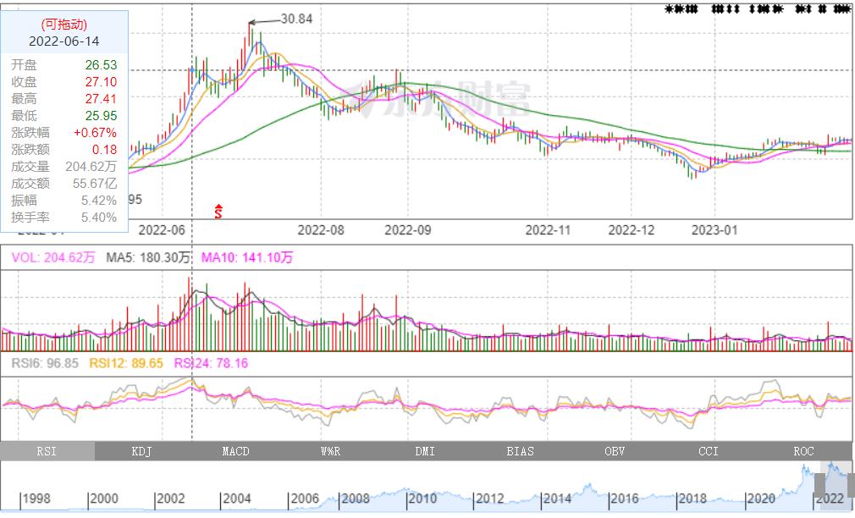Open the MACD indicator tab

(x=236, y=451)
